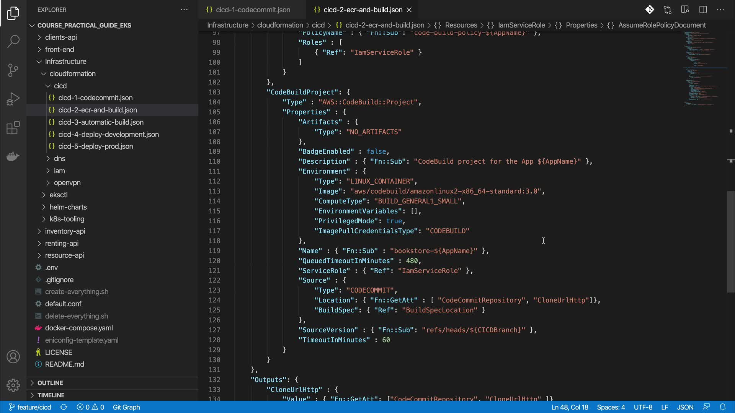
Task: Open the Extensions view icon
Action: (x=13, y=128)
